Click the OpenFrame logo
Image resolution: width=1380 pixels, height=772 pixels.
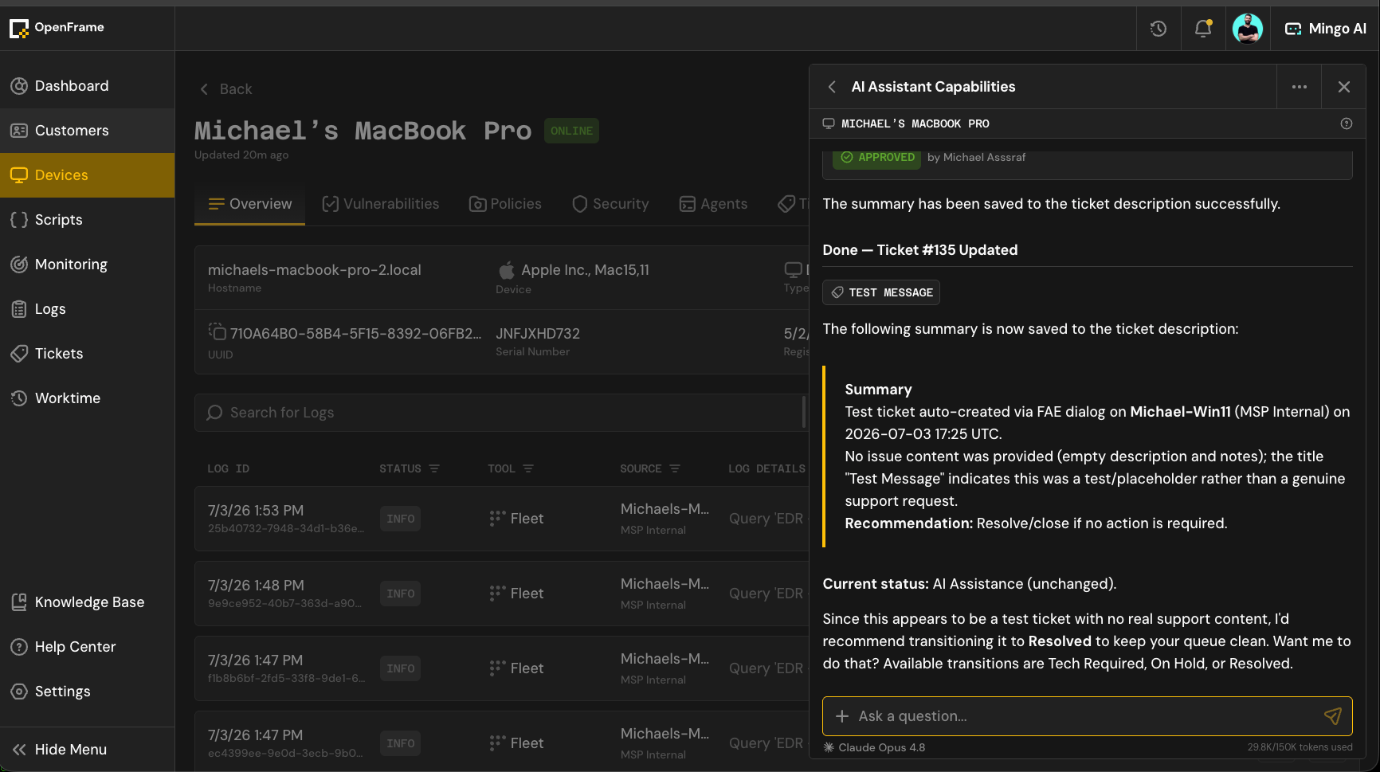pyautogui.click(x=57, y=28)
